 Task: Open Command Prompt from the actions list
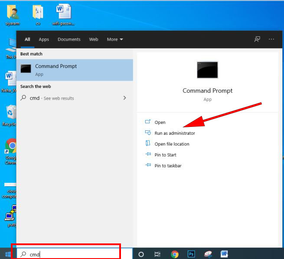pos(160,123)
